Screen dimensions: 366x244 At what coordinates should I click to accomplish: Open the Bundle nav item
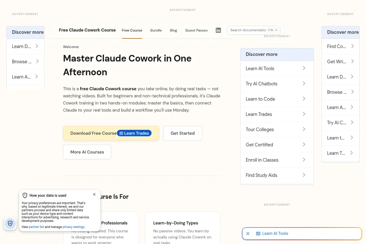point(156,30)
